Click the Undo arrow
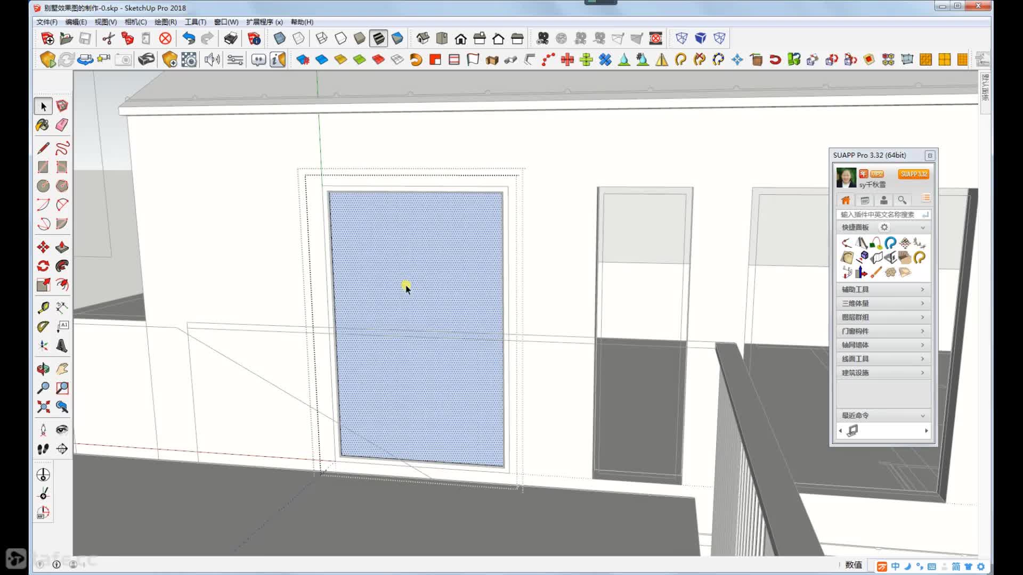The height and width of the screenshot is (575, 1023). (189, 38)
